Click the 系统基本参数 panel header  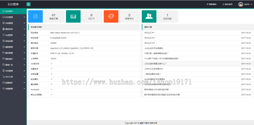pyautogui.click(x=84, y=27)
